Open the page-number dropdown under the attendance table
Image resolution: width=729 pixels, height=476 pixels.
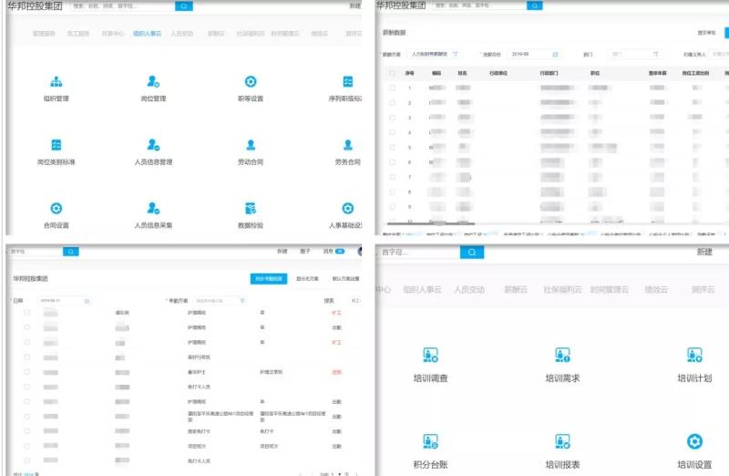[338, 474]
